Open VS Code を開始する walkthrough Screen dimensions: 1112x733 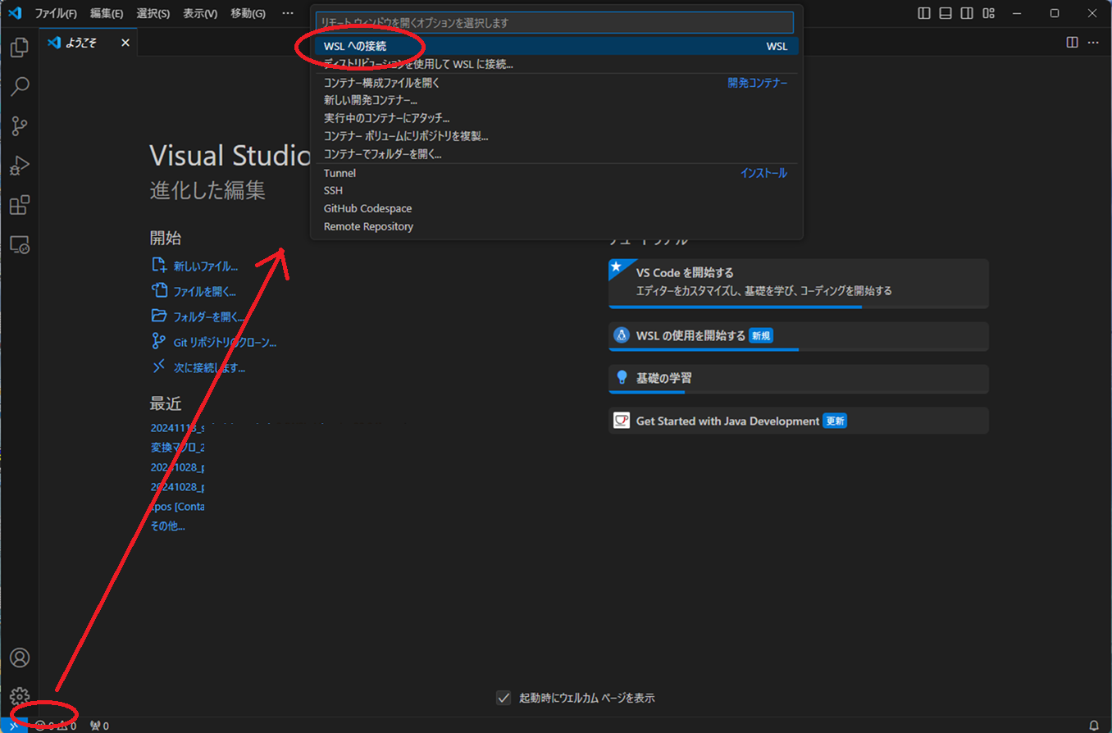click(798, 284)
